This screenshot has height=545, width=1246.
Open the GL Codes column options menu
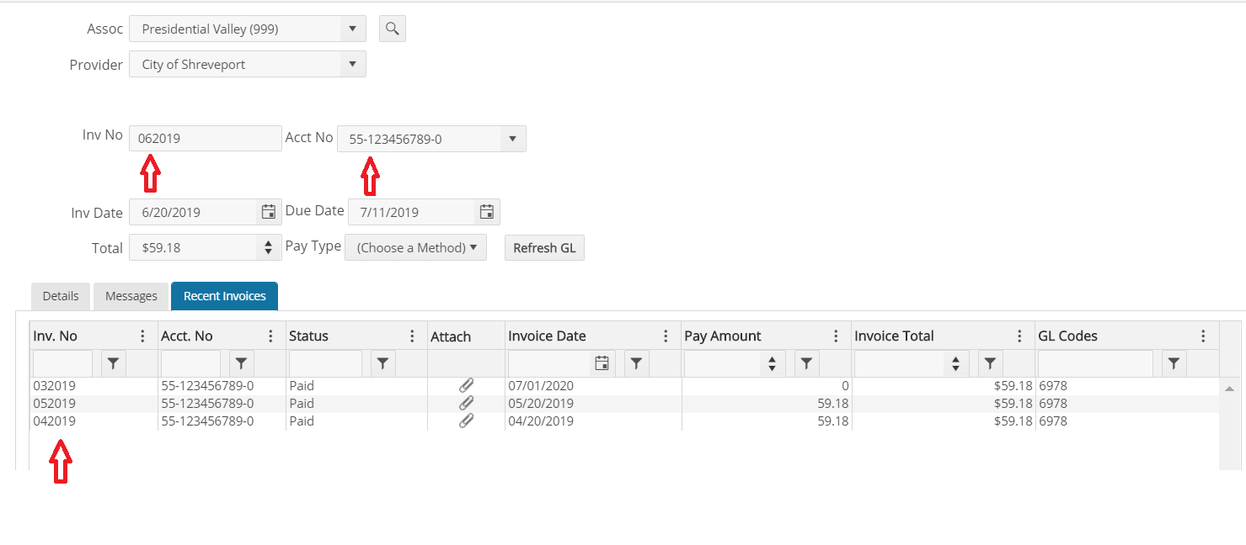[1203, 336]
